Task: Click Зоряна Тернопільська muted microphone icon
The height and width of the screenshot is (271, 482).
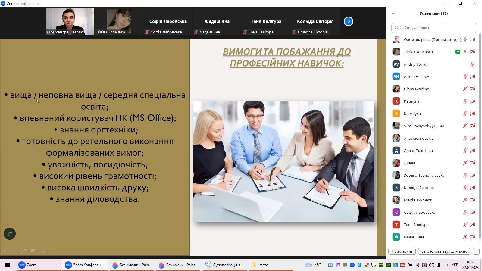Action: click(x=465, y=175)
